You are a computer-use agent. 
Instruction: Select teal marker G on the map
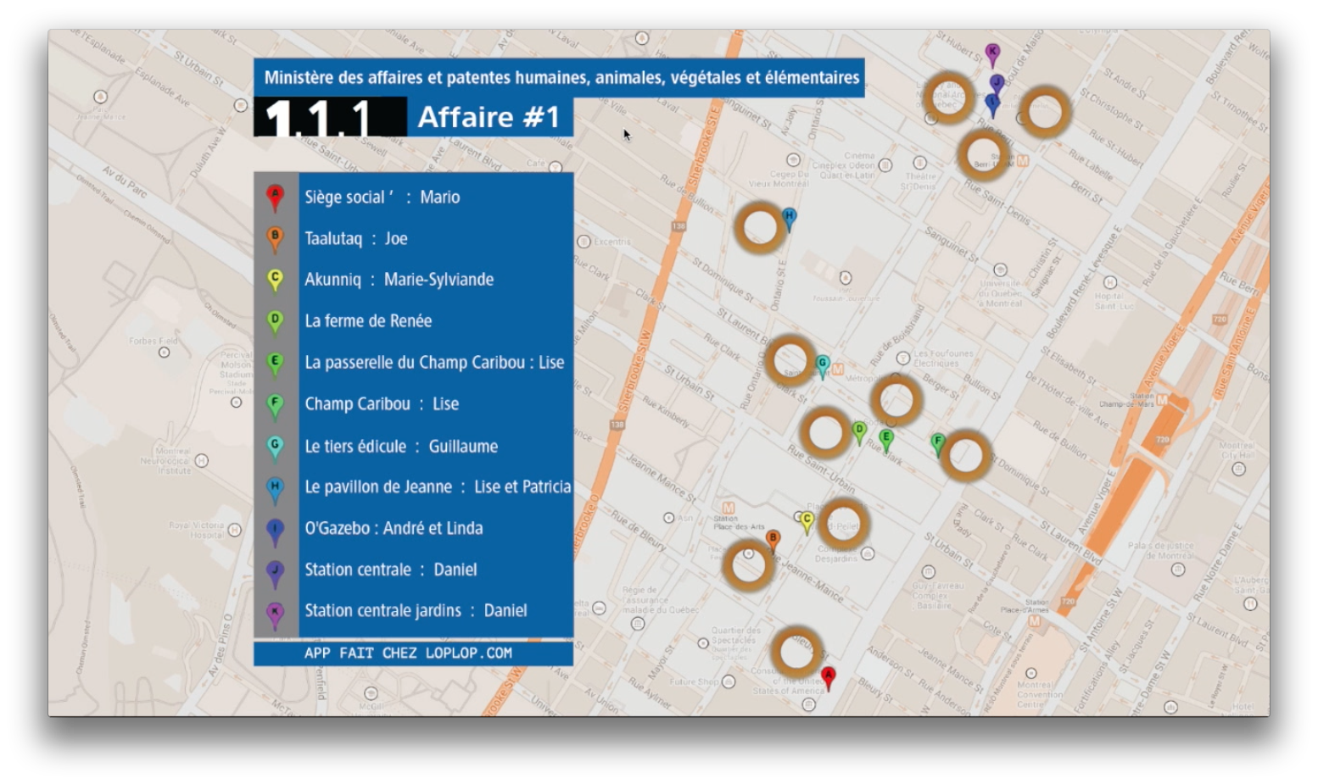pos(822,364)
